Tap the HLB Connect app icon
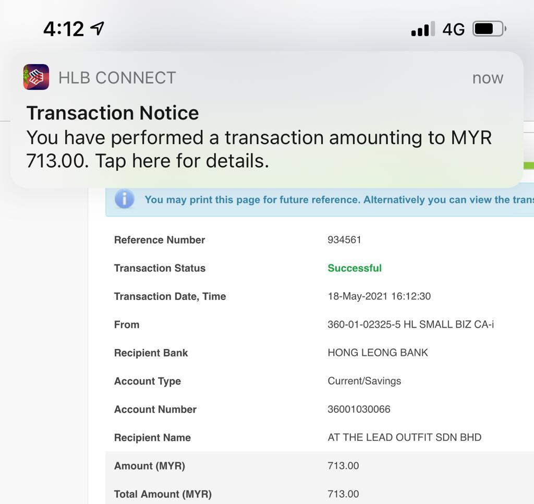Viewport: 534px width, 504px height. [x=36, y=77]
